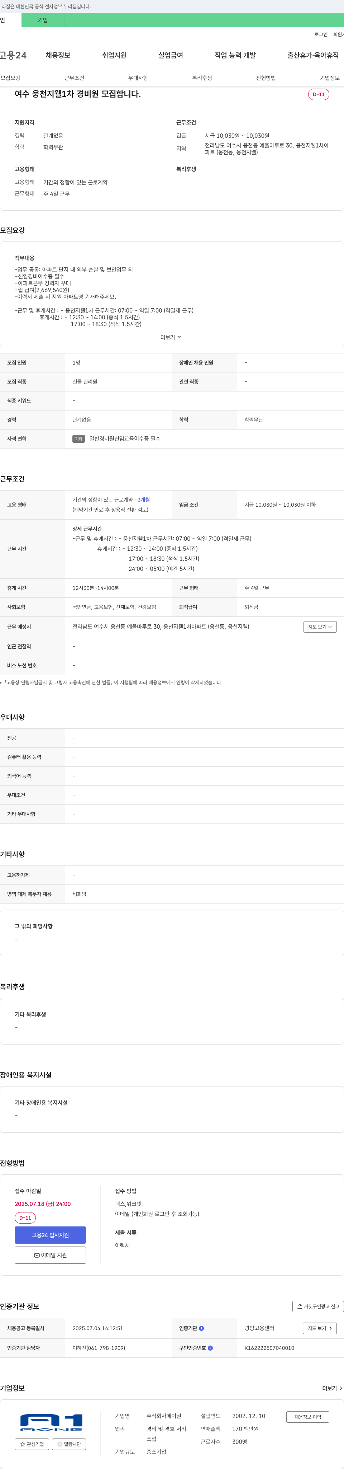Click the 거짓구인광고 신고 report button
This screenshot has width=344, height=1469.
318,1306
